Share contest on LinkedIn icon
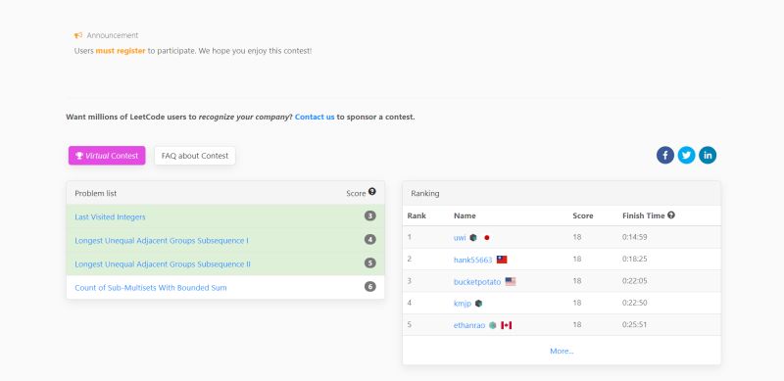This screenshot has height=381, width=784. pyautogui.click(x=708, y=156)
